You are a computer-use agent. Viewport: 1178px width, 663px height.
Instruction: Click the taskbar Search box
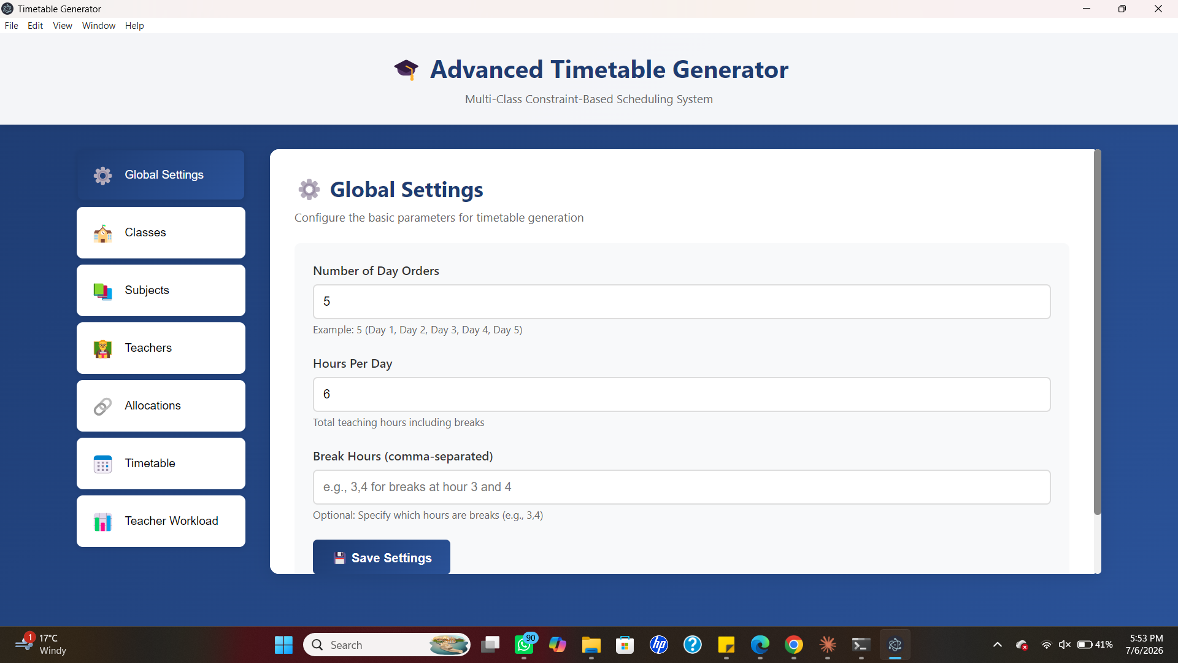(387, 645)
